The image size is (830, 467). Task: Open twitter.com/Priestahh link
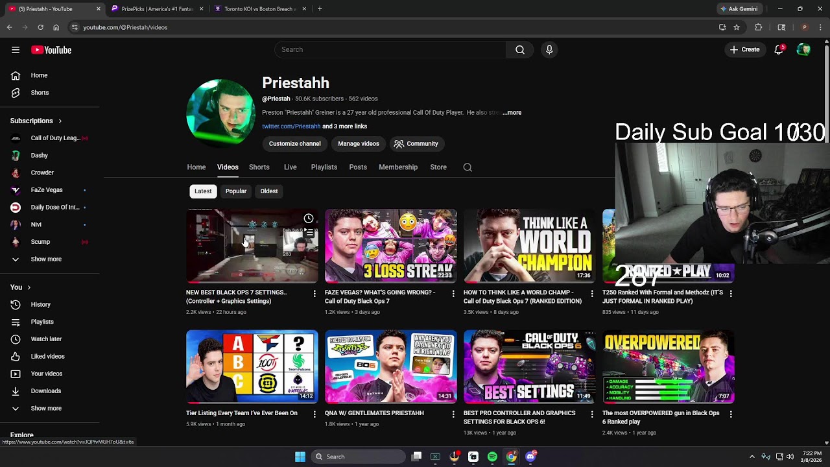pos(291,126)
